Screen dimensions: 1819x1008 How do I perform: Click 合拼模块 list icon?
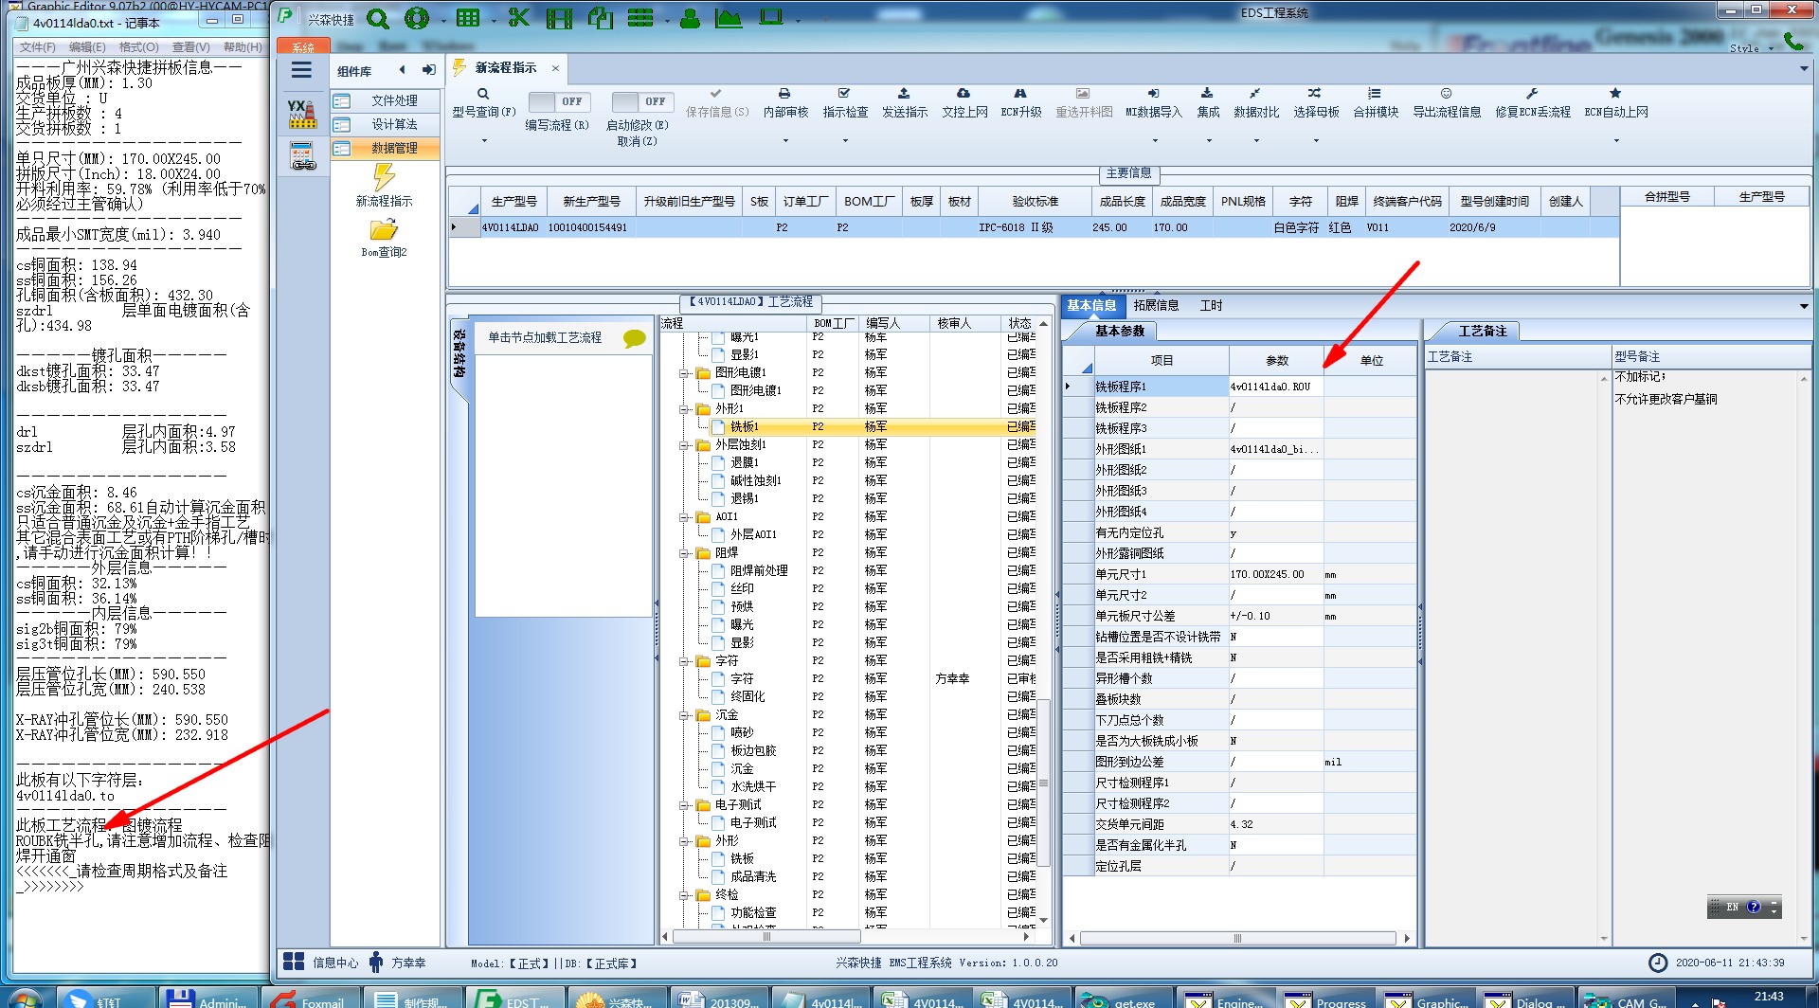(x=1375, y=94)
